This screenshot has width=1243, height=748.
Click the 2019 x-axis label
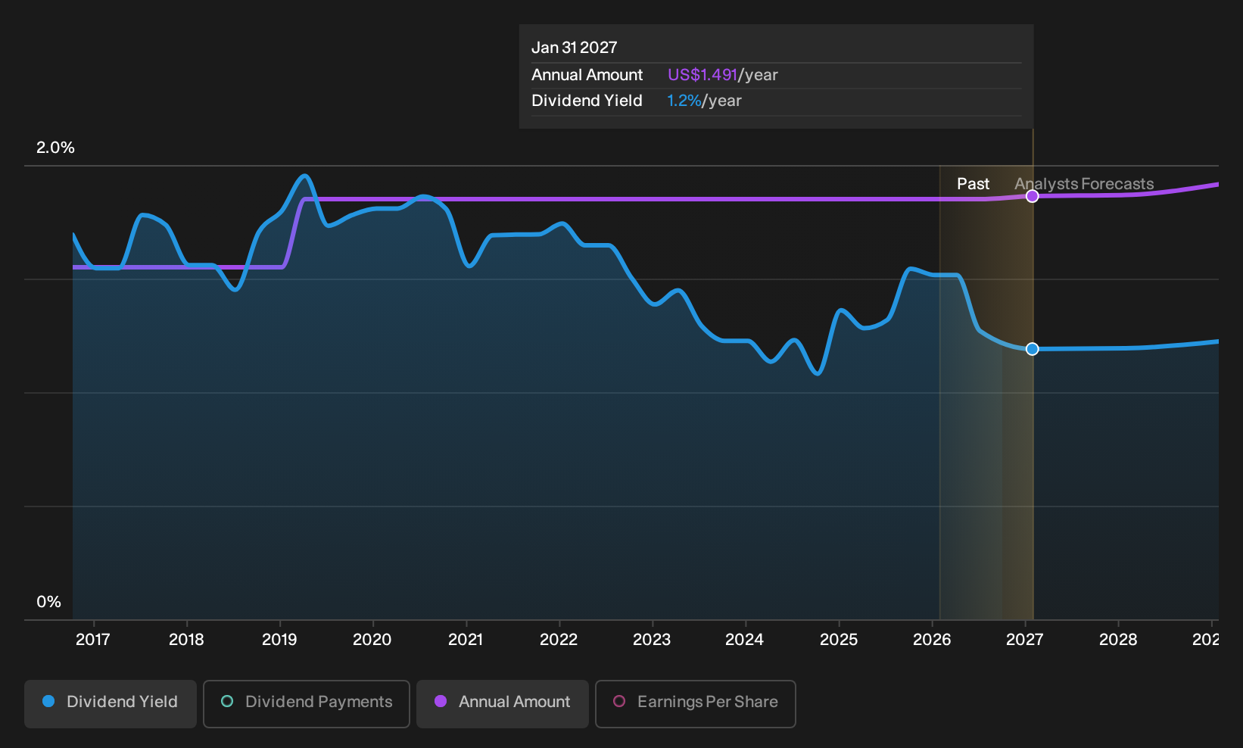tap(279, 640)
